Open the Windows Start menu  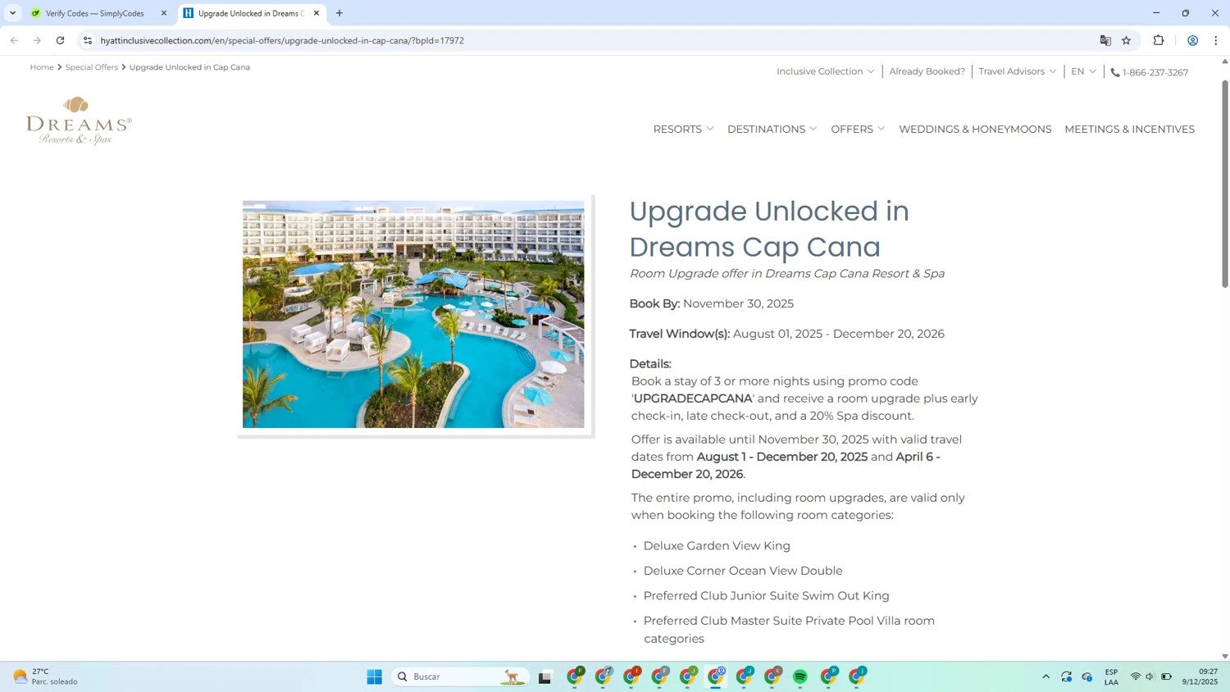click(x=375, y=676)
